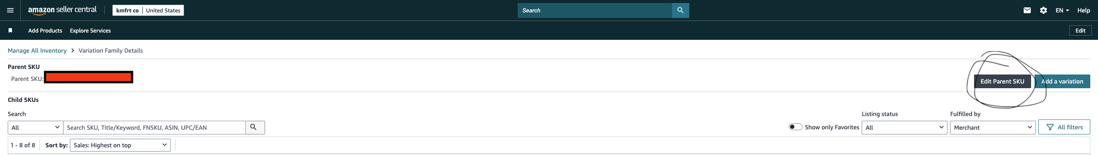1098x155 pixels.
Task: Open the EN language dropdown
Action: [1062, 10]
